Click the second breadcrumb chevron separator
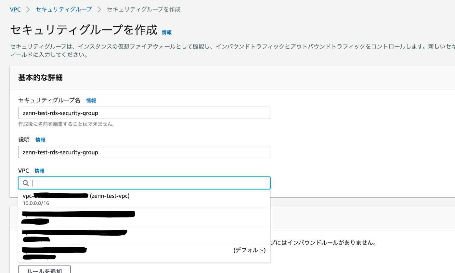455x273 pixels. pyautogui.click(x=99, y=9)
